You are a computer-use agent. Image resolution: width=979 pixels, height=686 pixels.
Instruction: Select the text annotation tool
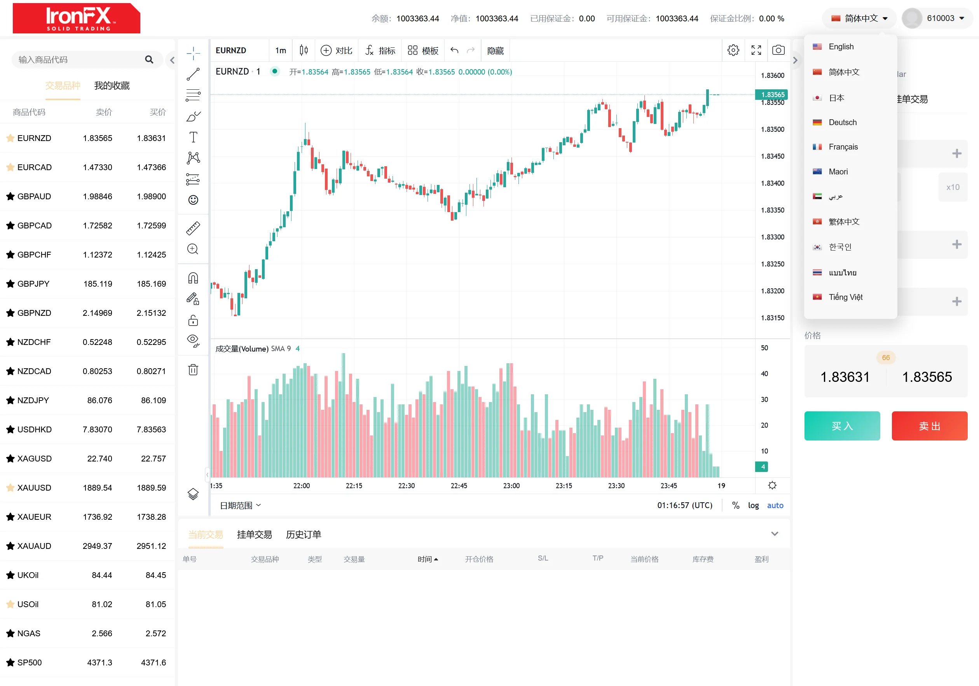(x=193, y=137)
